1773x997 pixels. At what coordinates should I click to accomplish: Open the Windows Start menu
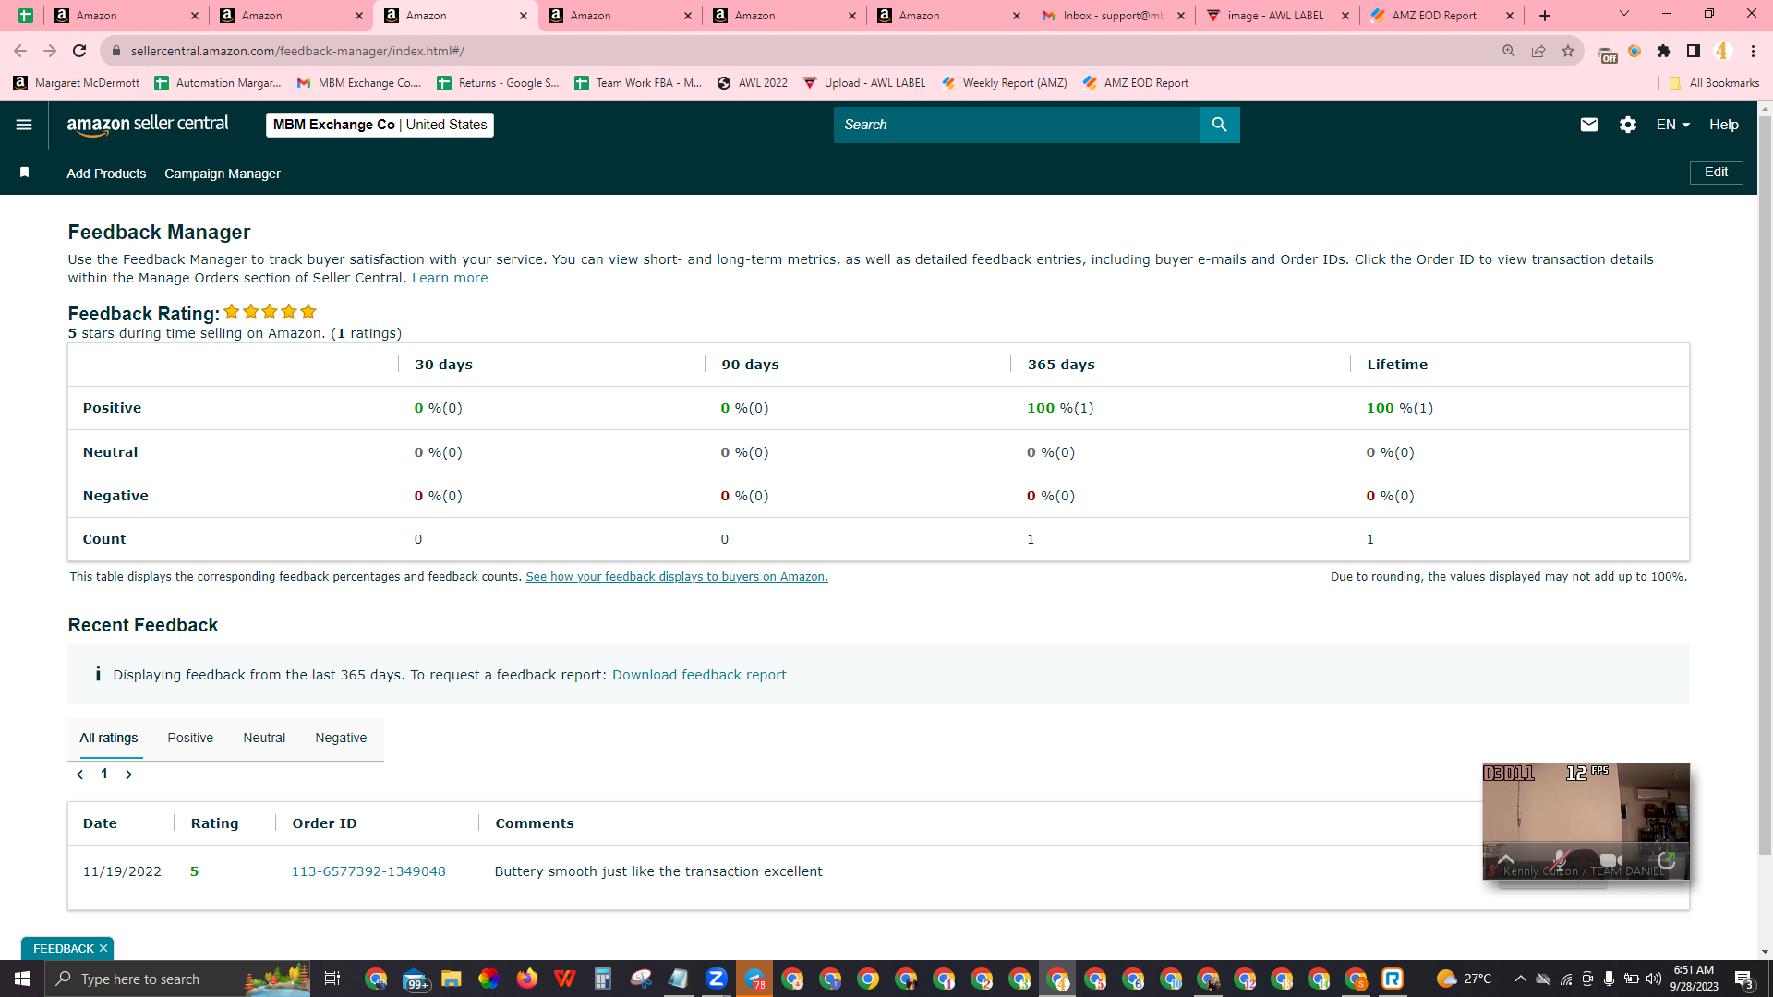pos(22,979)
